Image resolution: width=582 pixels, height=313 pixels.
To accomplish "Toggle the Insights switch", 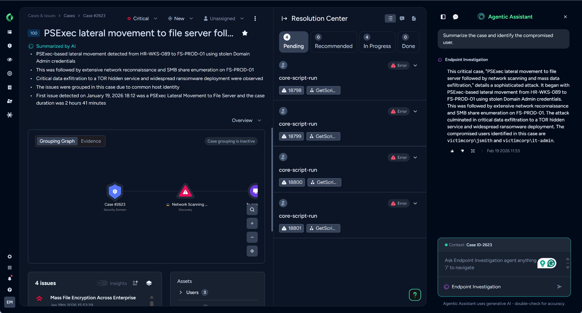I will coord(102,283).
